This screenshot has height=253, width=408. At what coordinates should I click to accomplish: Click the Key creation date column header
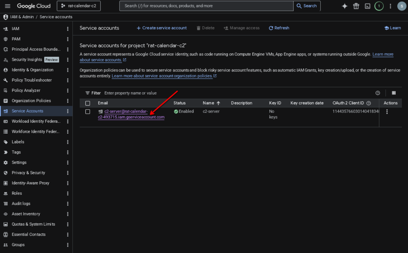[x=307, y=103]
